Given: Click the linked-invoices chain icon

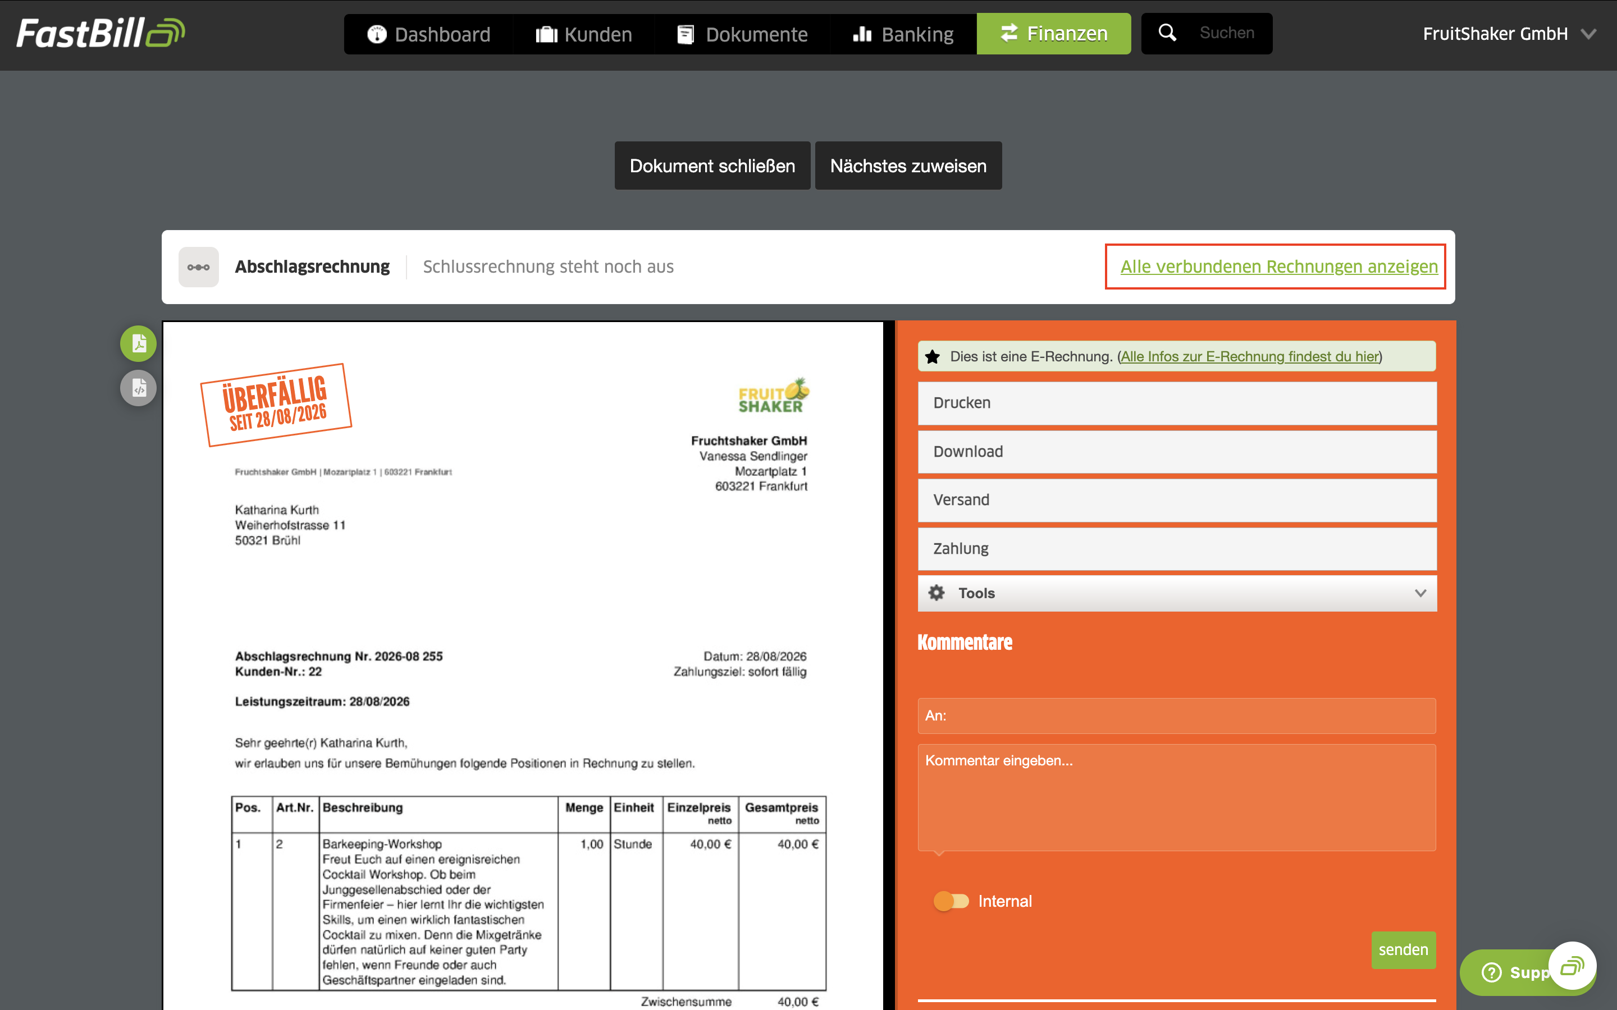Looking at the screenshot, I should coord(198,267).
